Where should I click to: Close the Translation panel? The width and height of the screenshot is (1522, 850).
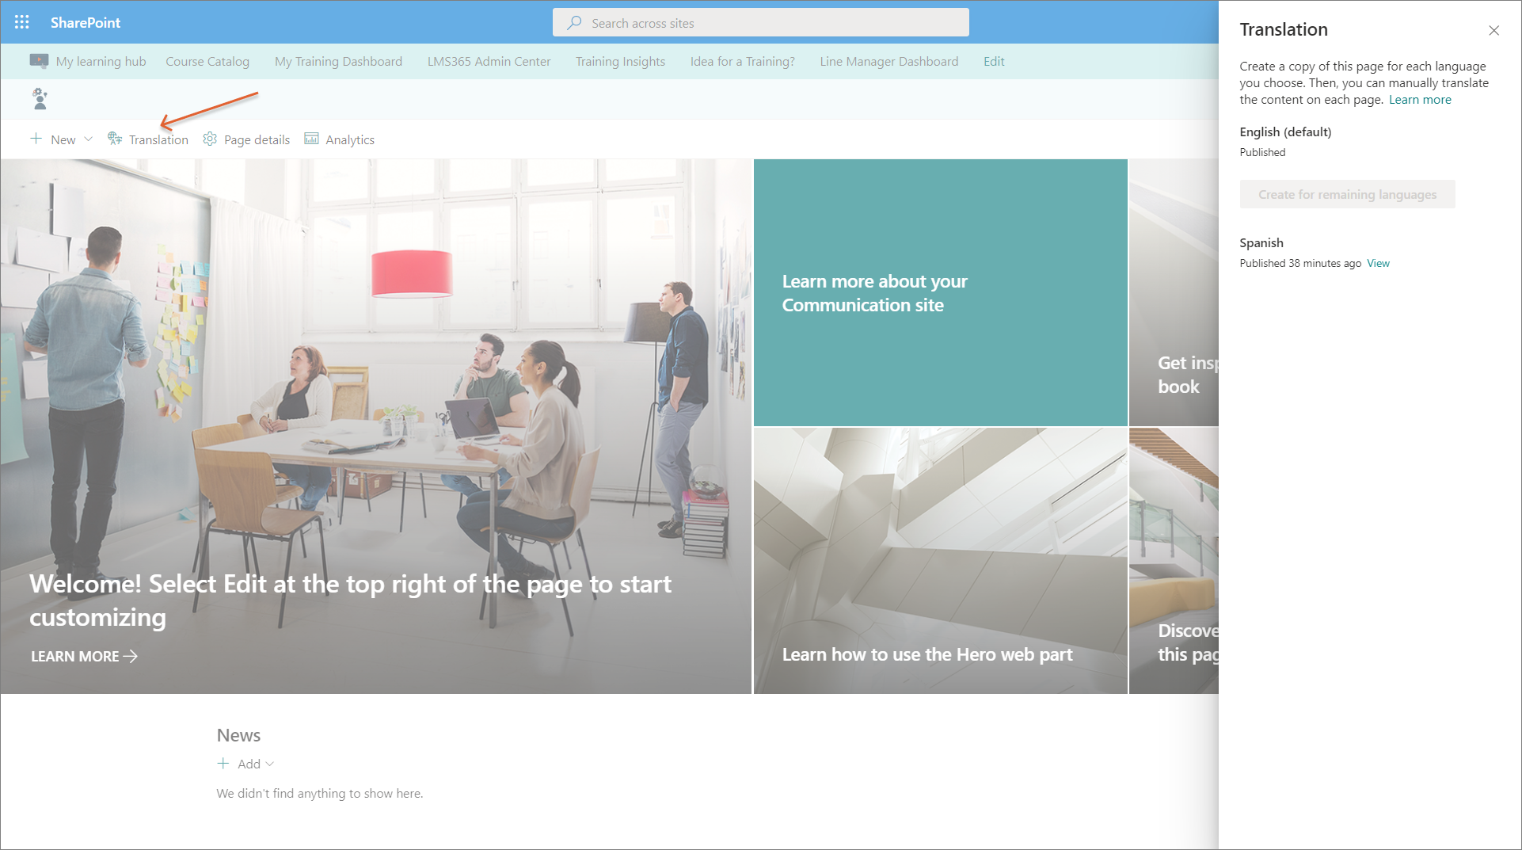coord(1493,30)
